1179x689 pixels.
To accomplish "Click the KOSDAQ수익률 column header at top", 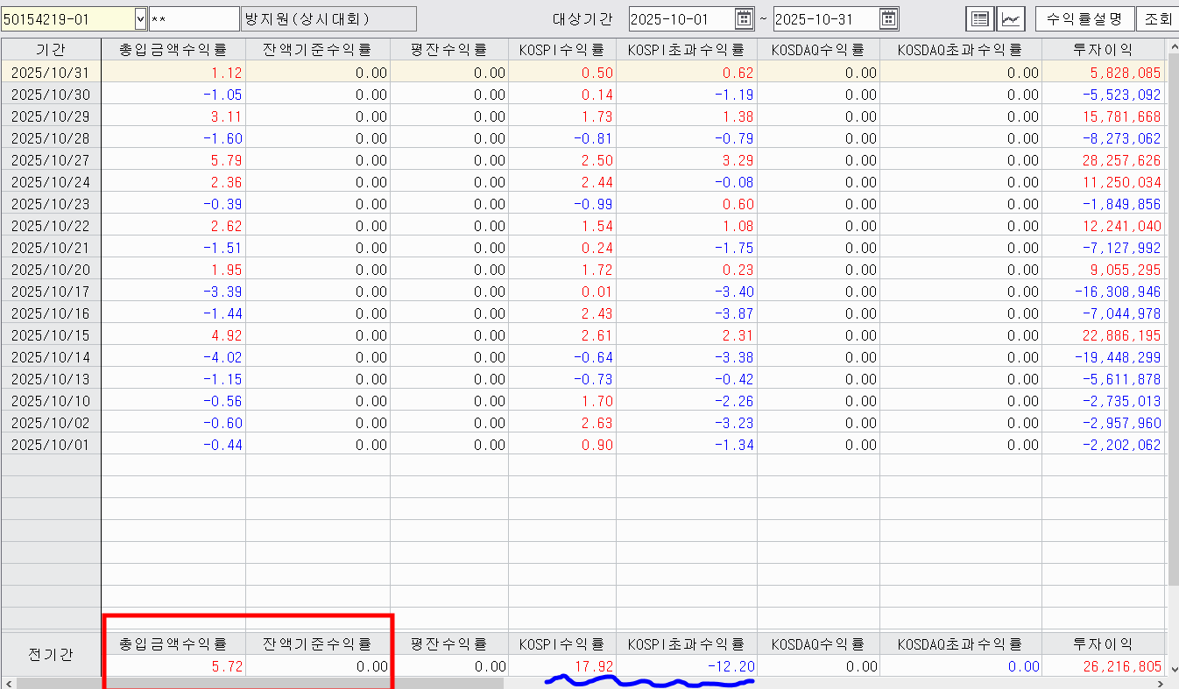I will (x=818, y=51).
